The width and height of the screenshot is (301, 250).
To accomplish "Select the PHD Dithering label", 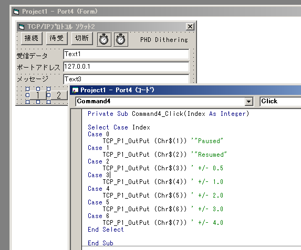I will pos(164,40).
